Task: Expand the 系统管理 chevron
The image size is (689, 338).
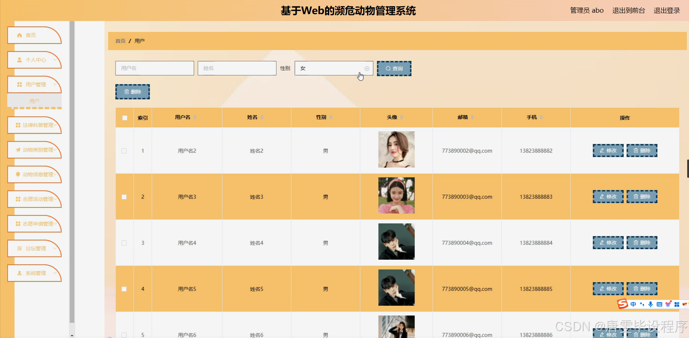Action: 55,273
